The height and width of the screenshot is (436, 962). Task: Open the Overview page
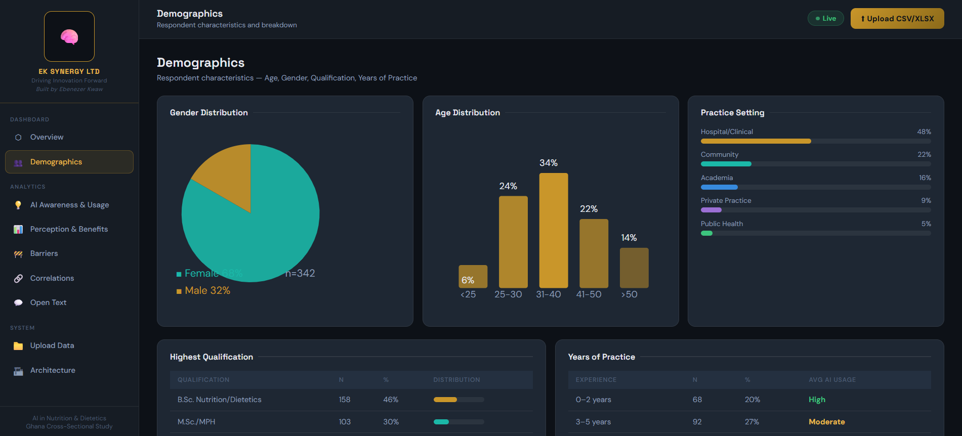(x=69, y=137)
